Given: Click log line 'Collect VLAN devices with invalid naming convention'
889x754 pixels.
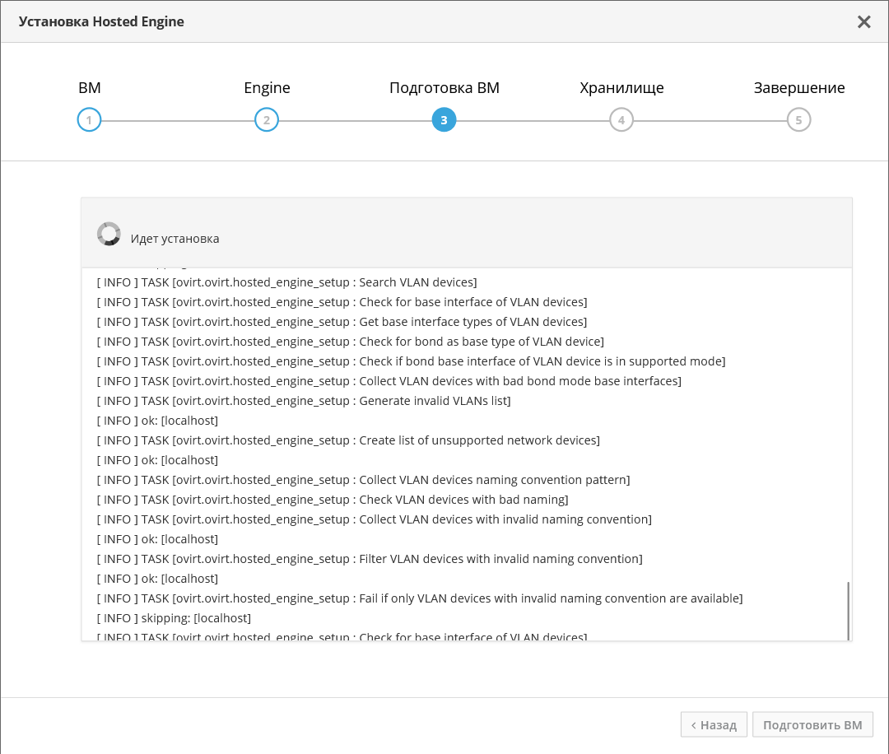Looking at the screenshot, I should [375, 520].
